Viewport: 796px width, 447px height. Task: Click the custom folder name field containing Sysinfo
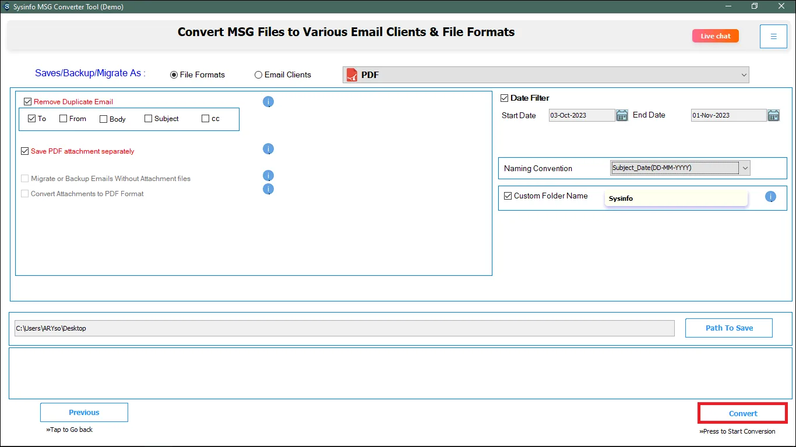click(x=676, y=198)
